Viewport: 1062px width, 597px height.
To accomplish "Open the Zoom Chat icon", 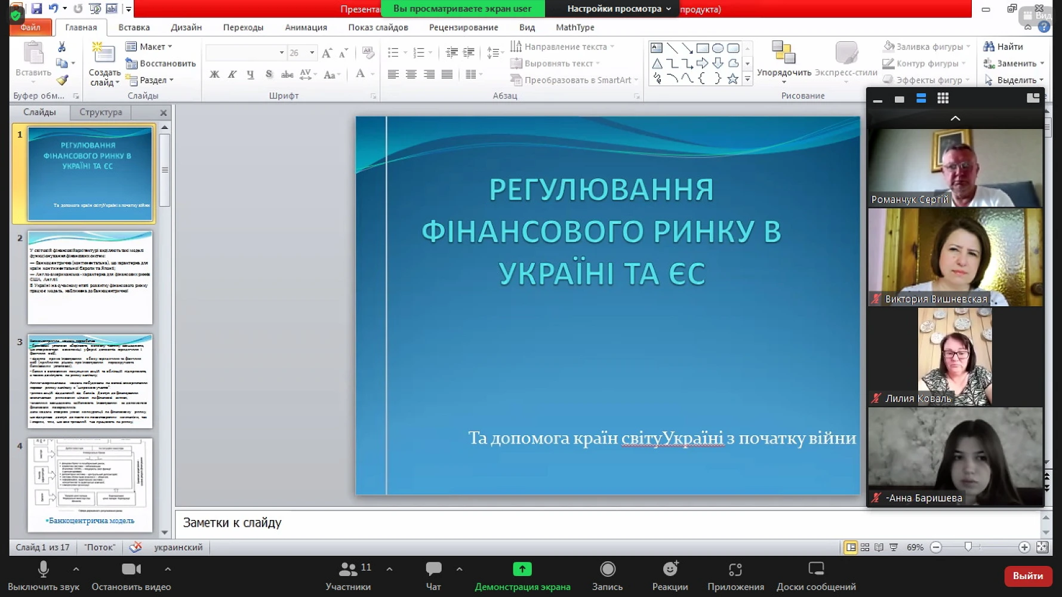I will 433,570.
